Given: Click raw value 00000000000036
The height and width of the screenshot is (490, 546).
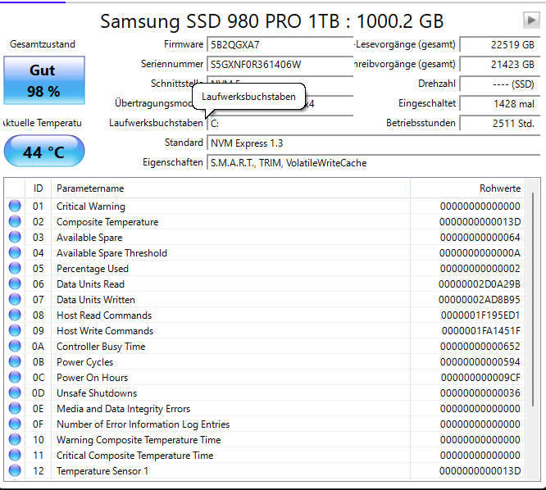Looking at the screenshot, I should pyautogui.click(x=480, y=393).
